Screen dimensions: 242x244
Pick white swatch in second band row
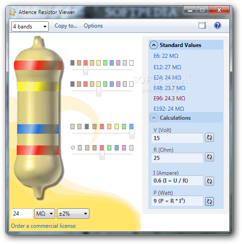pos(131,84)
